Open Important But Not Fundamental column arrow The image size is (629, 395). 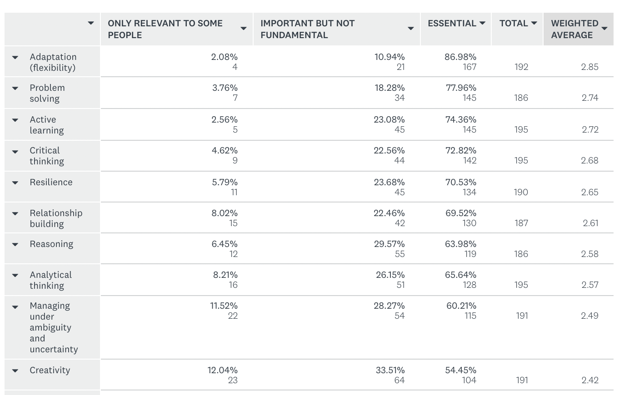411,29
